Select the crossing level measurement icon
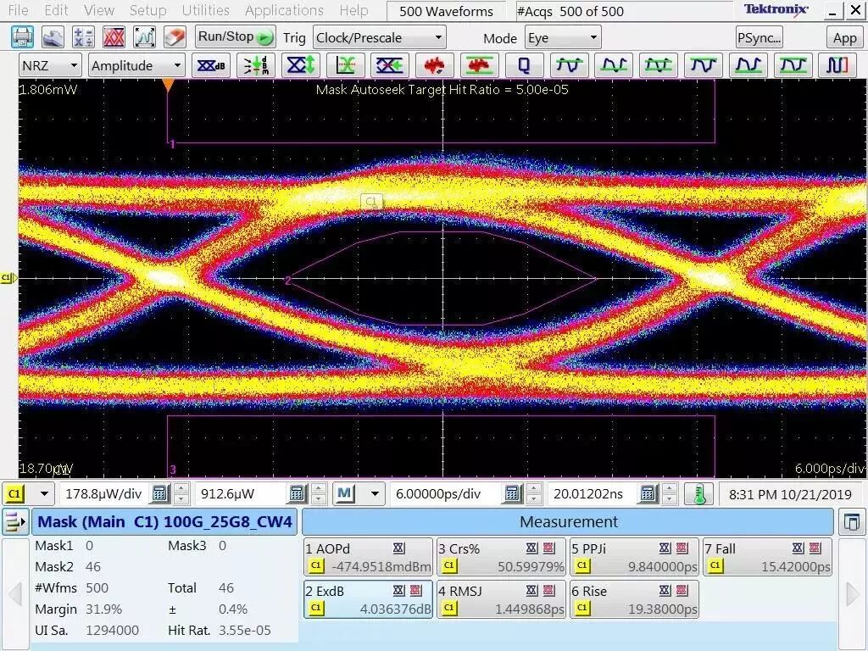Image resolution: width=868 pixels, height=651 pixels. [x=346, y=65]
